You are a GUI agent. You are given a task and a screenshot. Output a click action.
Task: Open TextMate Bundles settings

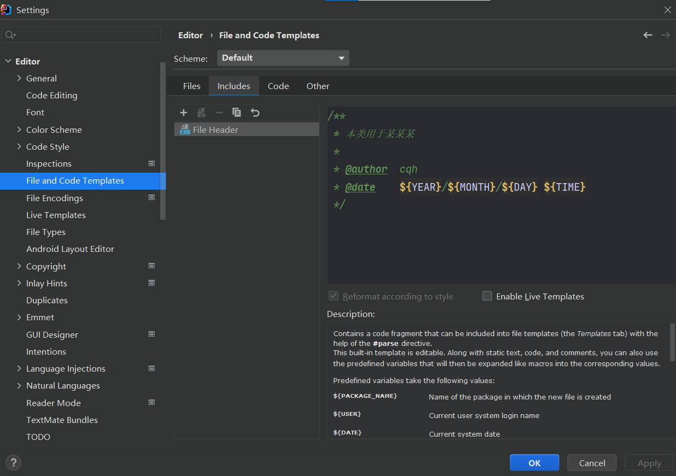pos(62,420)
